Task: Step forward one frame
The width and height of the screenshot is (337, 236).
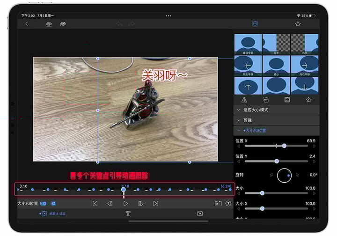Action: [x=141, y=204]
